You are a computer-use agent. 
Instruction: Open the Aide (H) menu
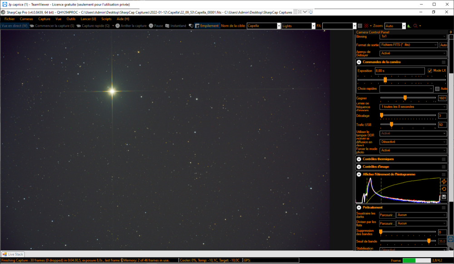coord(123,19)
